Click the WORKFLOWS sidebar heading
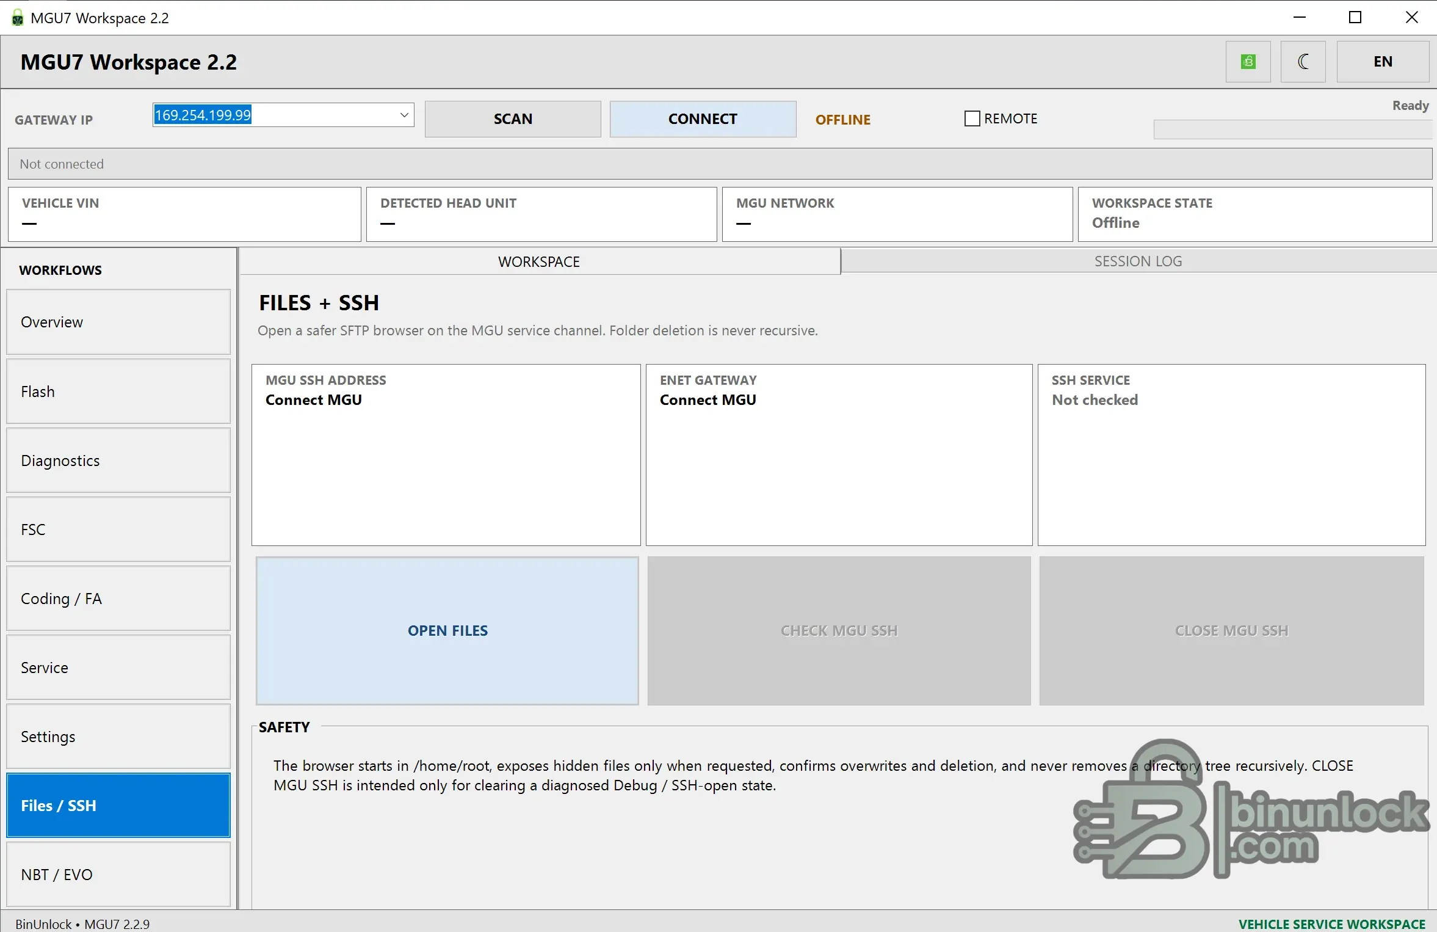 pos(60,270)
